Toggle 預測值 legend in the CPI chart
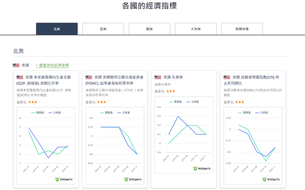 [x=244, y=112]
